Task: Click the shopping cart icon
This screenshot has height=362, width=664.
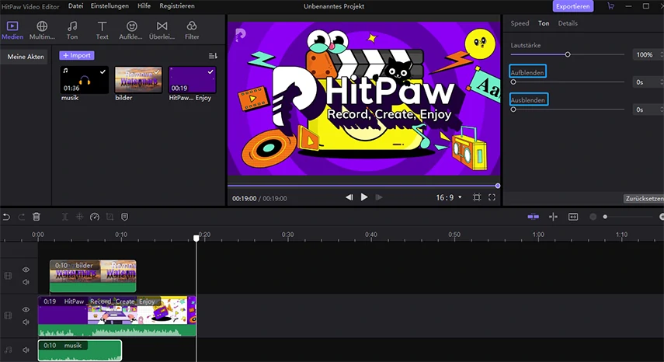Action: coord(610,6)
